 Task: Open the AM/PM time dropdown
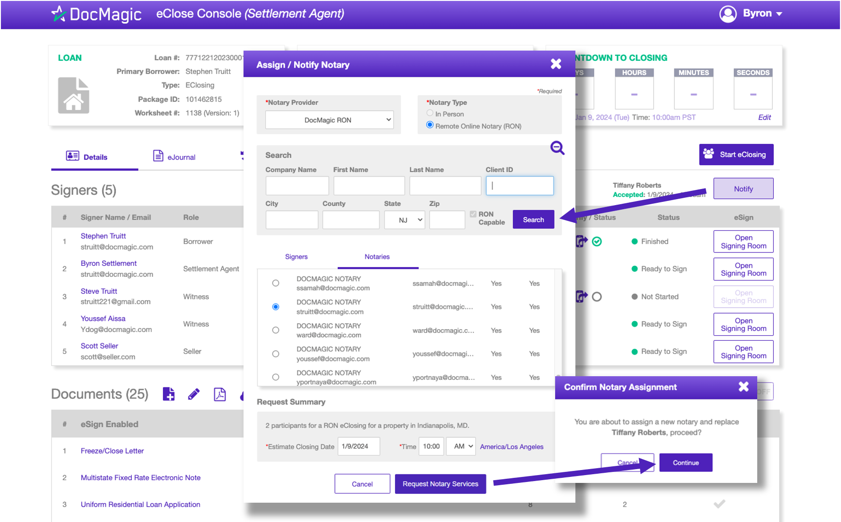[461, 447]
